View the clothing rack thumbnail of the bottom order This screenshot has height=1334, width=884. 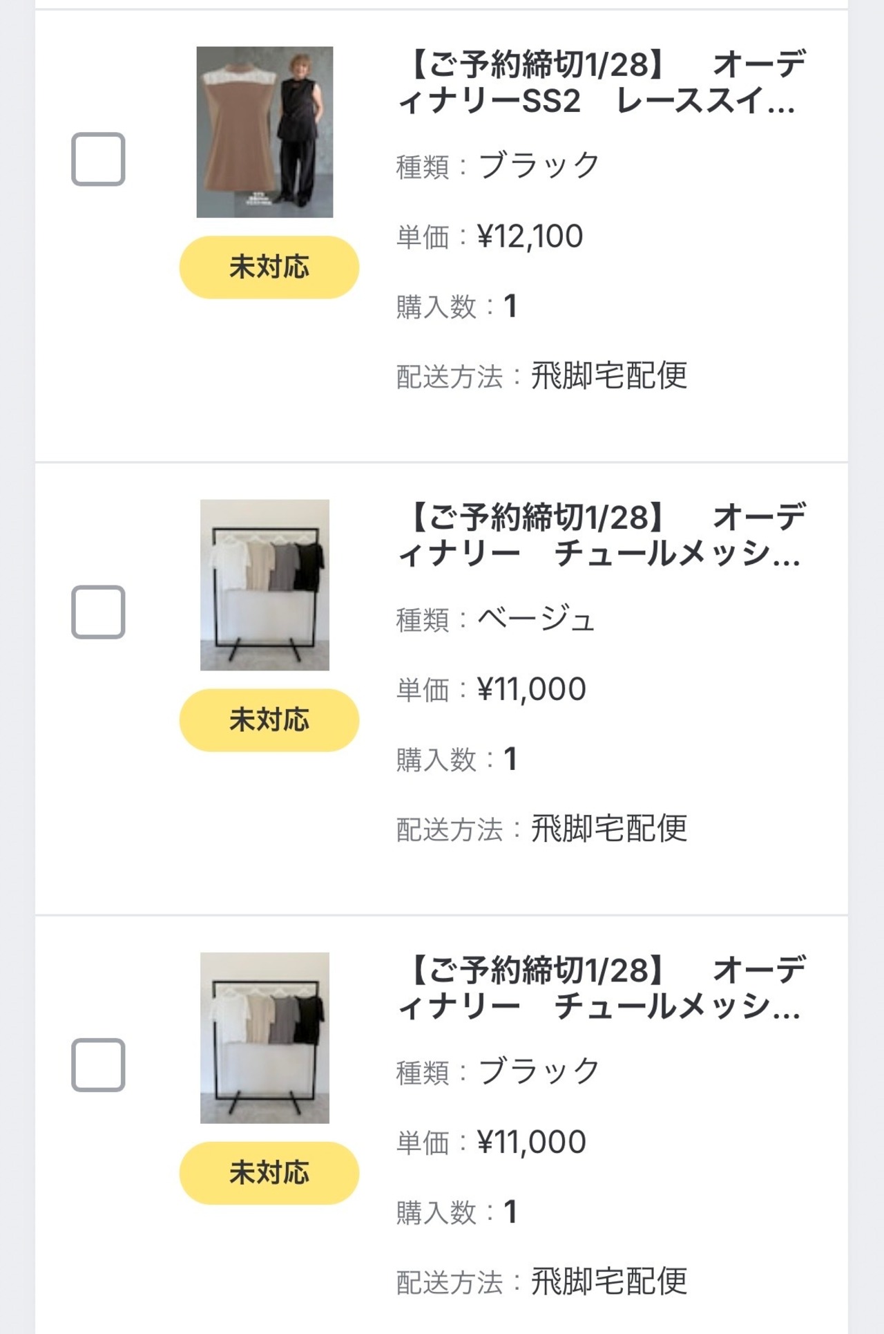(265, 1037)
